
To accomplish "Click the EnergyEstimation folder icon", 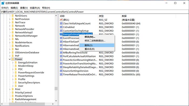I will (16, 62).
